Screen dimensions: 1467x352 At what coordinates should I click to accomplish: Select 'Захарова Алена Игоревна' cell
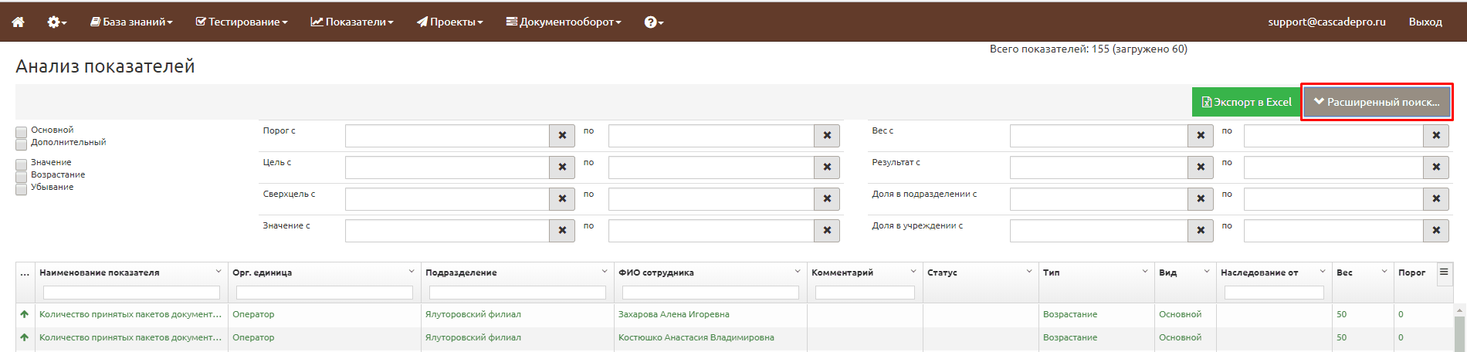point(673,314)
